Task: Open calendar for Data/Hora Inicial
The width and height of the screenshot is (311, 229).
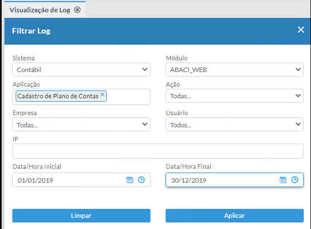Action: point(130,180)
